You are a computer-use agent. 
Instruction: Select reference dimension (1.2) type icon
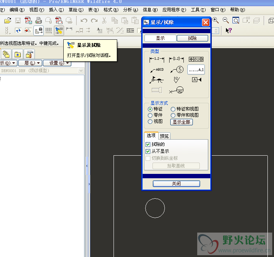pos(176,59)
